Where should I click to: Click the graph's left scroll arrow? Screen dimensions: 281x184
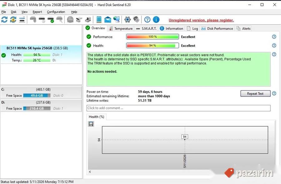(x=90, y=172)
